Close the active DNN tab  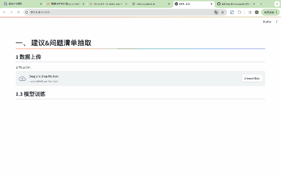212,4
